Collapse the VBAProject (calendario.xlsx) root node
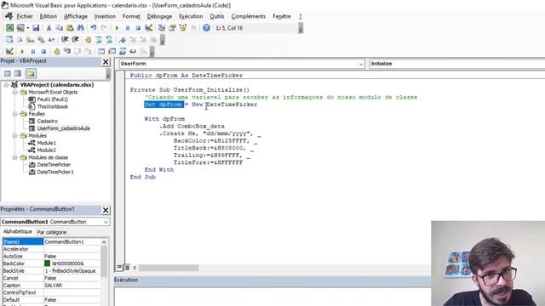 tap(6, 85)
